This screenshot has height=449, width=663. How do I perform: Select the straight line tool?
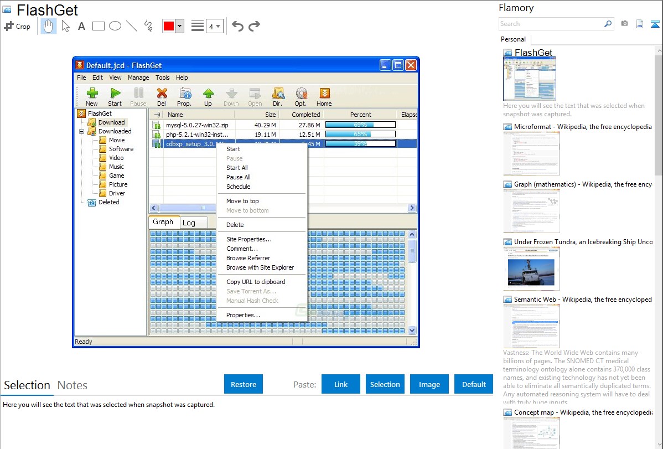tap(132, 26)
